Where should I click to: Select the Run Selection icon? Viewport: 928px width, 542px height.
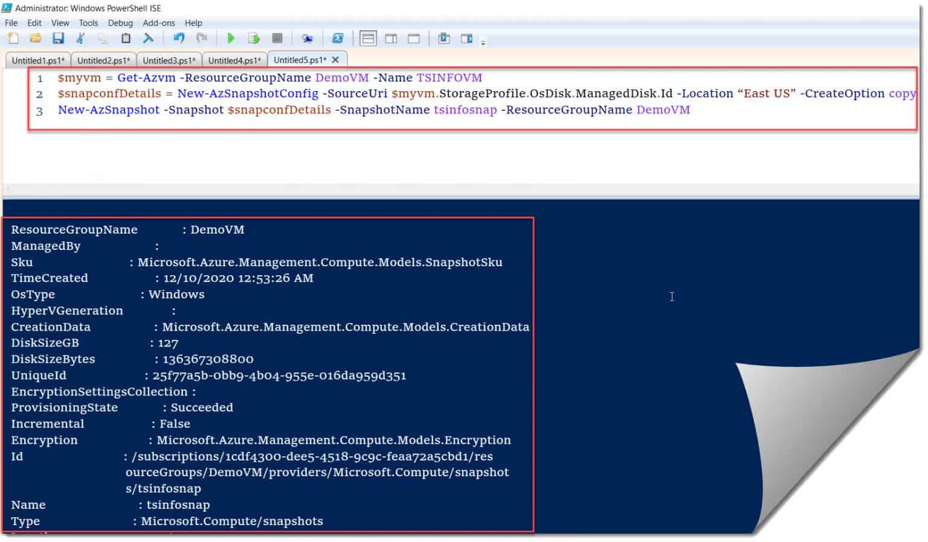pyautogui.click(x=254, y=38)
